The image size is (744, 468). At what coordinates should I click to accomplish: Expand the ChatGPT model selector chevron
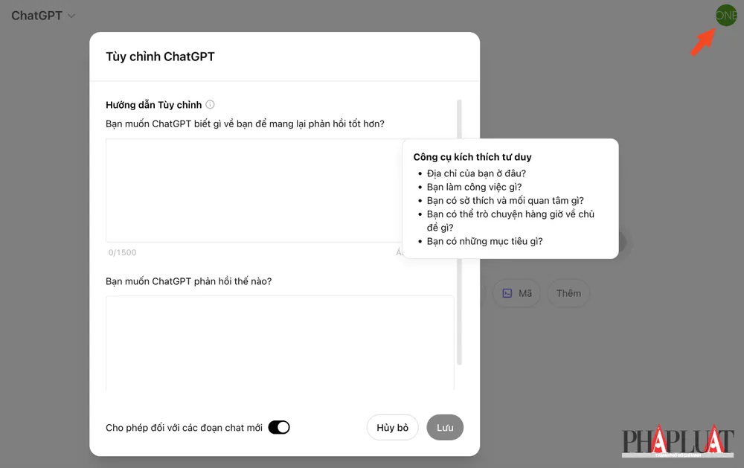pyautogui.click(x=72, y=16)
